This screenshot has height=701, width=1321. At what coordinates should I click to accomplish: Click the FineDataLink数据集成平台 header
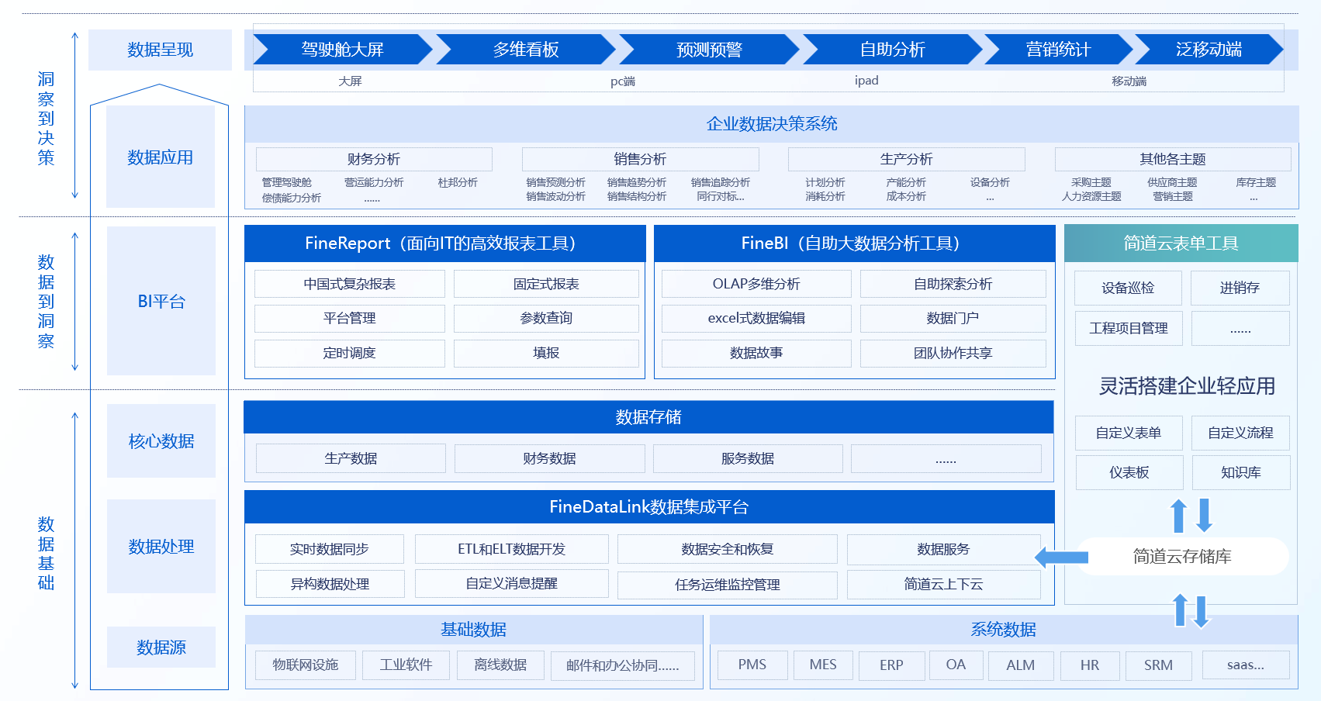point(649,507)
